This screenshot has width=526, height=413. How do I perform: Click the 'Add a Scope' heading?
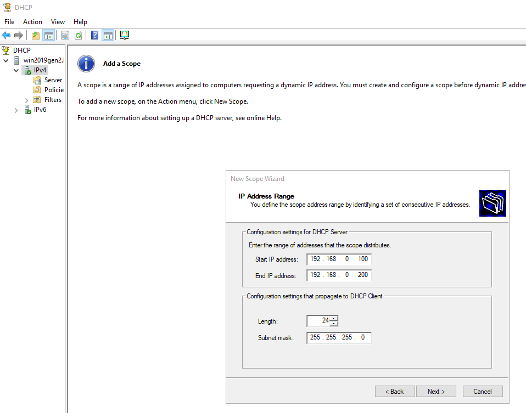(122, 64)
